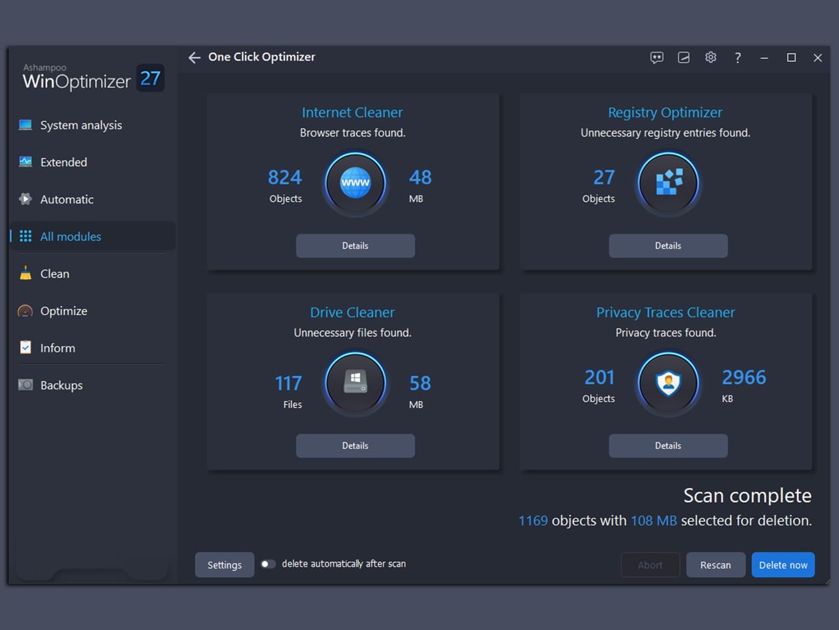The width and height of the screenshot is (839, 630).
Task: Toggle delete automatically after scan switch
Action: click(268, 564)
